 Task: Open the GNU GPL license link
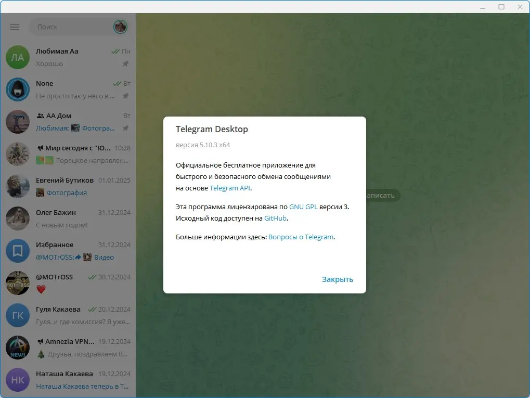click(x=303, y=207)
